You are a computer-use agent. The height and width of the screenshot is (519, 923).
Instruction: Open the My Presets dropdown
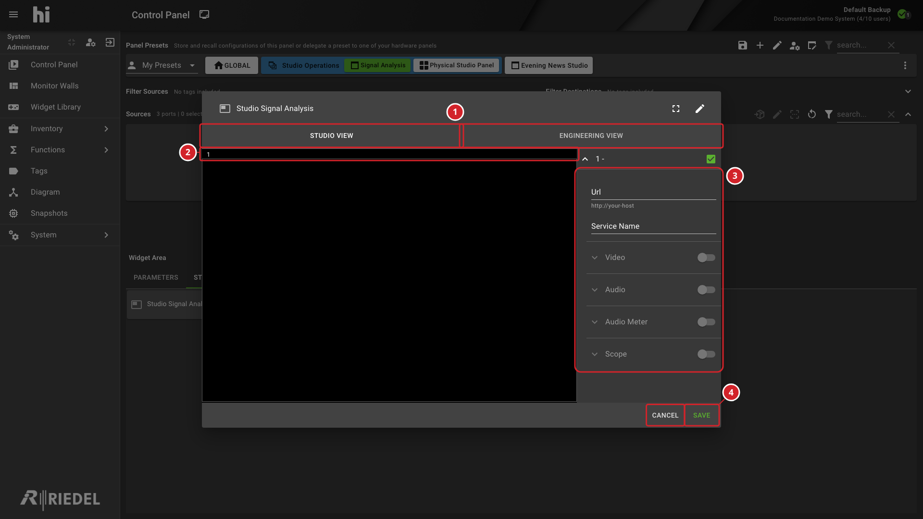[x=162, y=65]
